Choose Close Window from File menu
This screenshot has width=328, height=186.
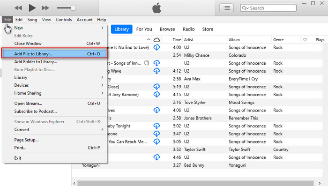coord(55,44)
